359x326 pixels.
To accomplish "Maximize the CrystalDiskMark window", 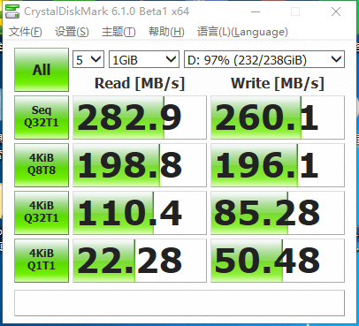I will [x=295, y=11].
